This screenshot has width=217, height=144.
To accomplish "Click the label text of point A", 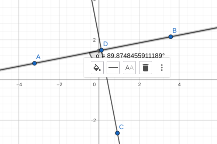I will coord(38,57).
